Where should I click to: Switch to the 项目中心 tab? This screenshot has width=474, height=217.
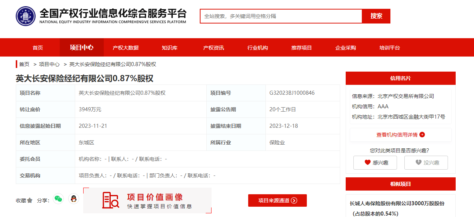click(81, 47)
